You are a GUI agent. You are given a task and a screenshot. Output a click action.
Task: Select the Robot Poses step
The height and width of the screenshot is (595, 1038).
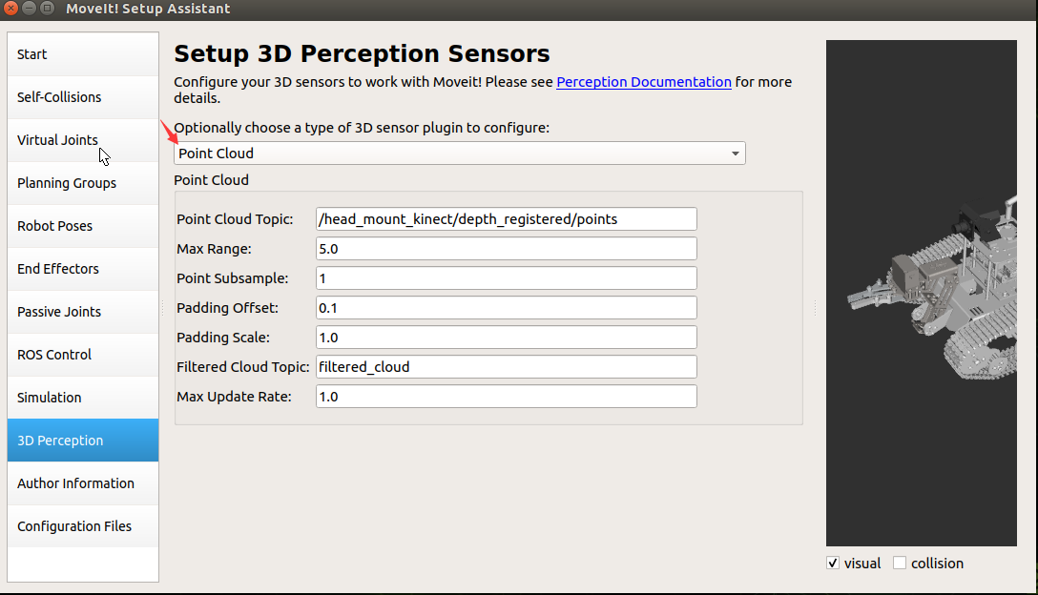tap(83, 226)
